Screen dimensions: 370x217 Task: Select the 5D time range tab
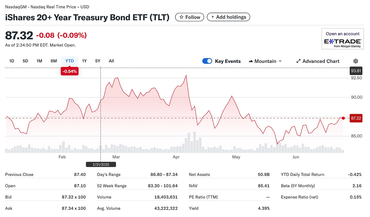[25, 61]
